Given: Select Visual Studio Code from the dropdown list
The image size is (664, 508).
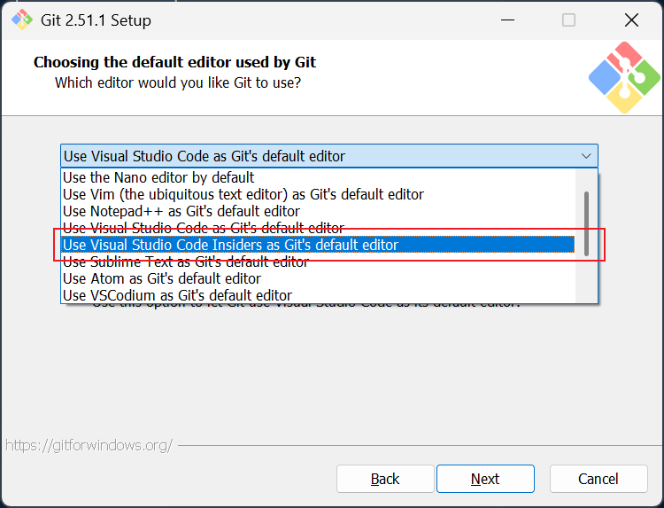Looking at the screenshot, I should [204, 228].
